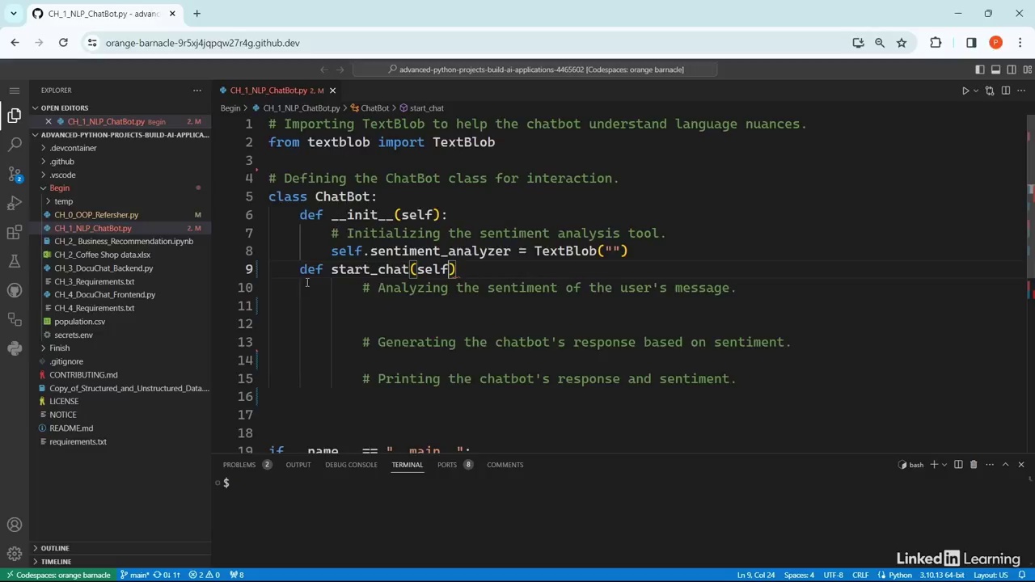Create new terminal with plus icon
1035x582 pixels.
(x=934, y=465)
